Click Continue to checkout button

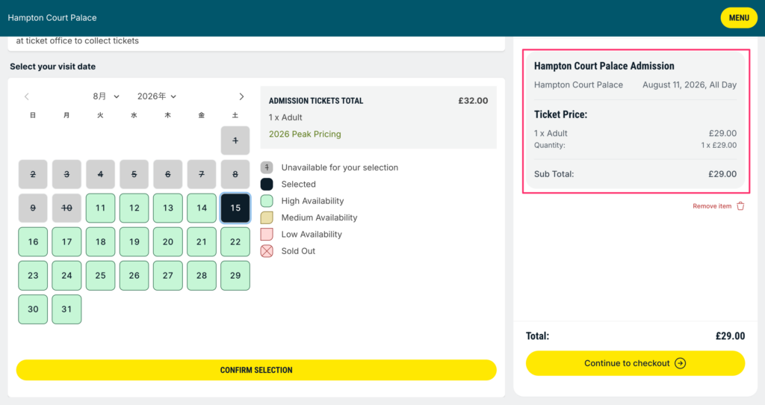point(635,363)
